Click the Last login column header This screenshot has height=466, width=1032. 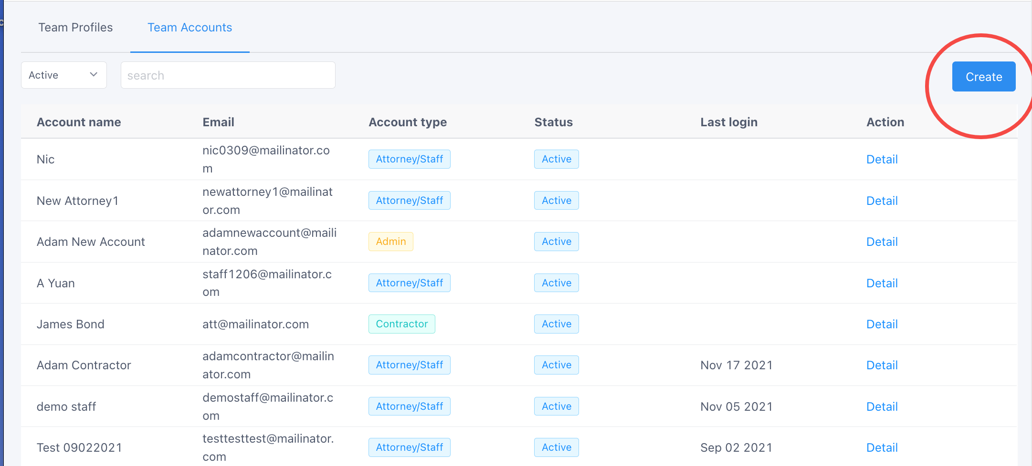click(728, 122)
